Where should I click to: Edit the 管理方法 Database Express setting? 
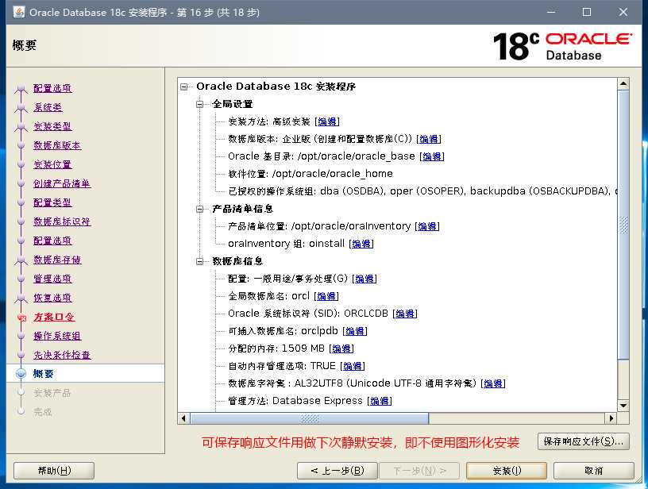tap(380, 401)
